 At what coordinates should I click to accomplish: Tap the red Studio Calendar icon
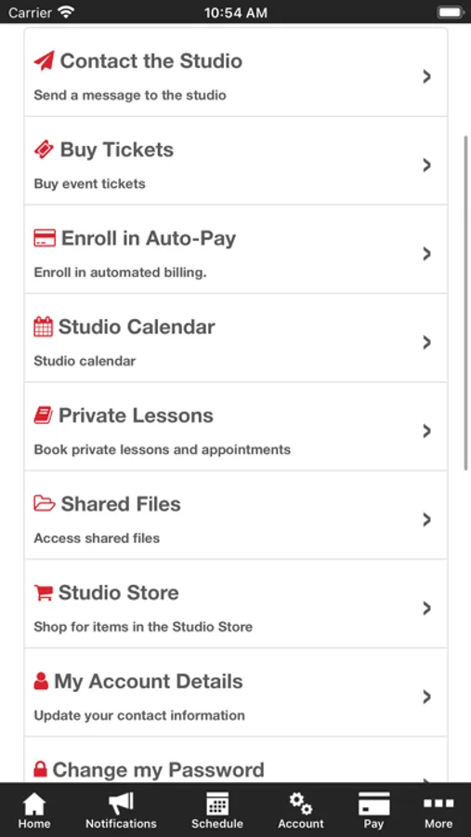(44, 326)
